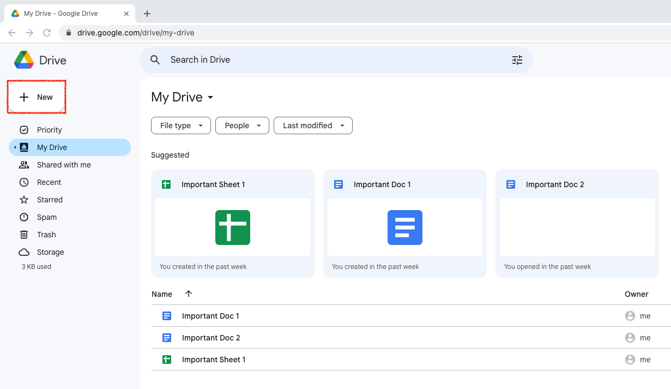
Task: Click the Sheets icon on Important Sheet 1 card
Action: 166,184
